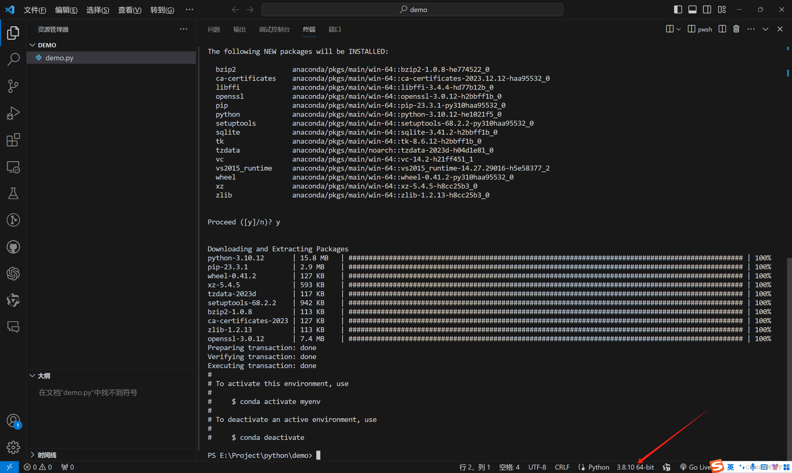Image resolution: width=792 pixels, height=473 pixels.
Task: Go forward with the right arrow
Action: pyautogui.click(x=250, y=10)
